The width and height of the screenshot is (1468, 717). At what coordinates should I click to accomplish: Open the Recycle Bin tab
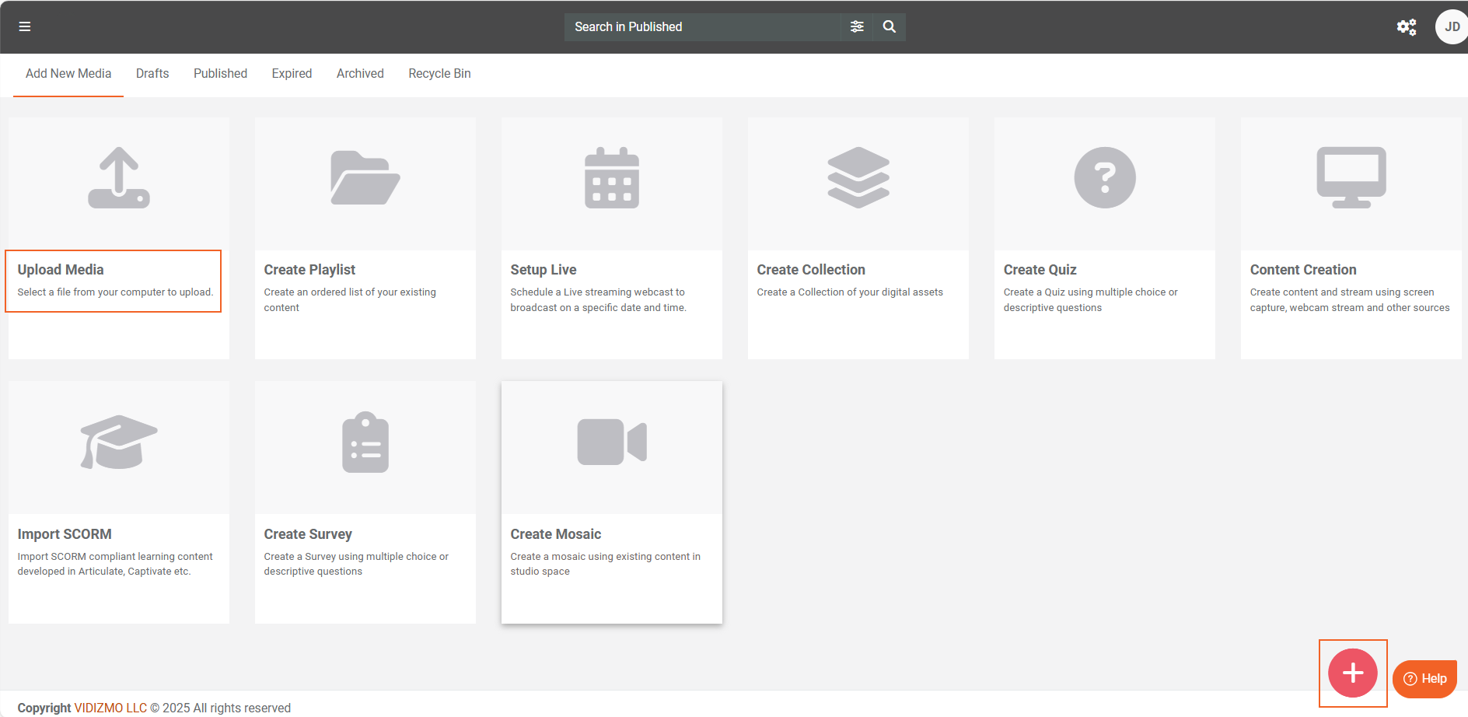click(x=439, y=74)
